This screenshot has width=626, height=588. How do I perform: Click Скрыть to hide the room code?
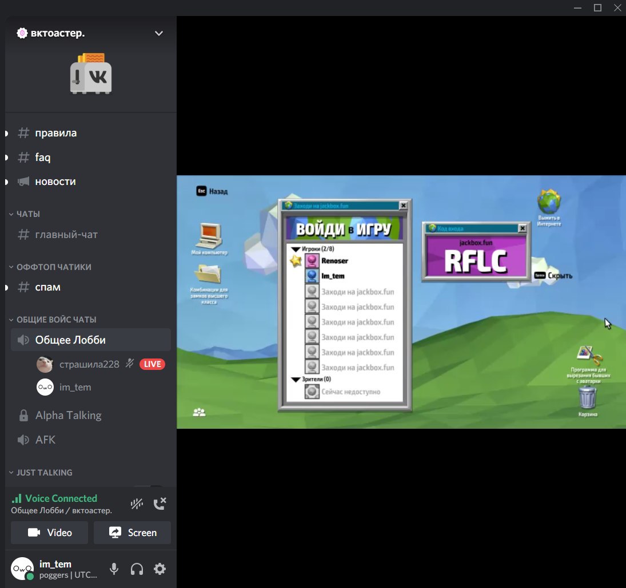(x=560, y=276)
